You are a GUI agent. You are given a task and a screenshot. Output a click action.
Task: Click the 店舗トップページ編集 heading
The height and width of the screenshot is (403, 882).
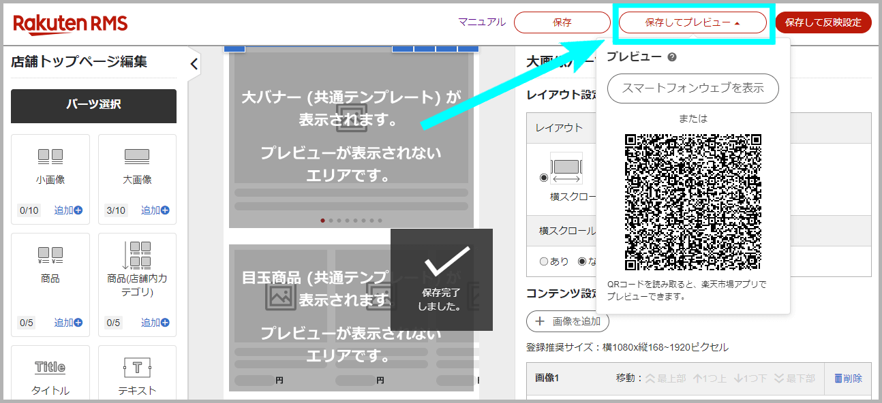click(x=79, y=62)
